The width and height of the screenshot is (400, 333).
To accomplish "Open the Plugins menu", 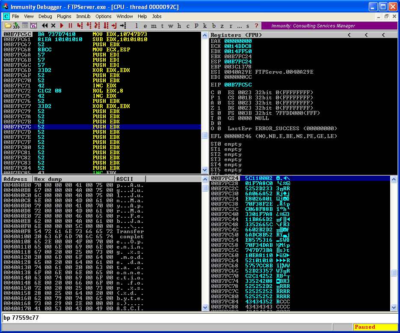I will click(64, 16).
